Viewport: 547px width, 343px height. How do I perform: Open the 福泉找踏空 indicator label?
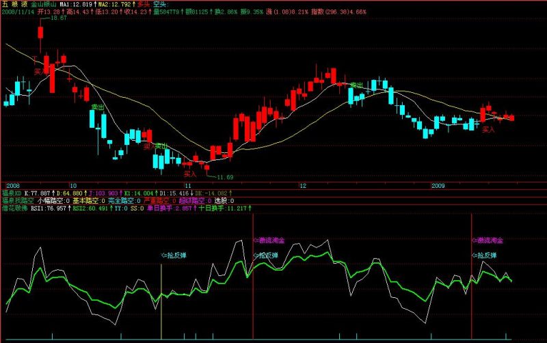(18, 201)
